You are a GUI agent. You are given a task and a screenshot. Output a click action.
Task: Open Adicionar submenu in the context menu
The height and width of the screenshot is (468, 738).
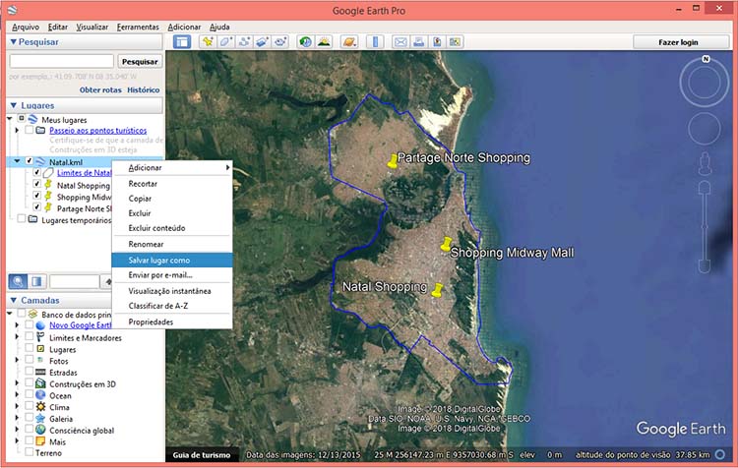[172, 167]
